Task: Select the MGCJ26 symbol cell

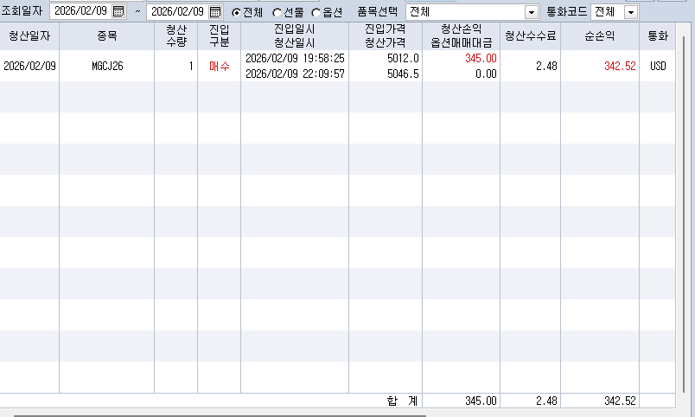Action: point(107,66)
